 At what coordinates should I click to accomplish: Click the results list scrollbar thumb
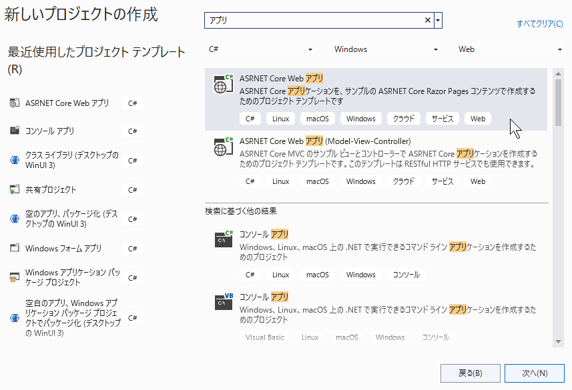(558, 103)
